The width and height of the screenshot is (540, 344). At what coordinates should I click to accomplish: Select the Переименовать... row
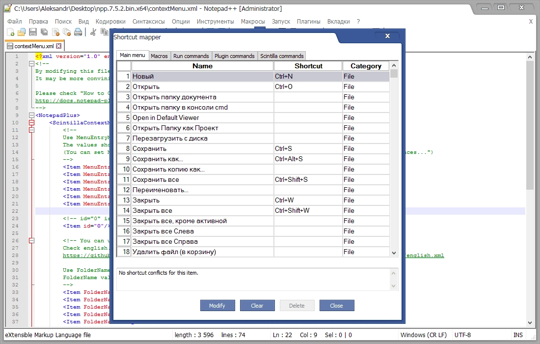[253, 190]
